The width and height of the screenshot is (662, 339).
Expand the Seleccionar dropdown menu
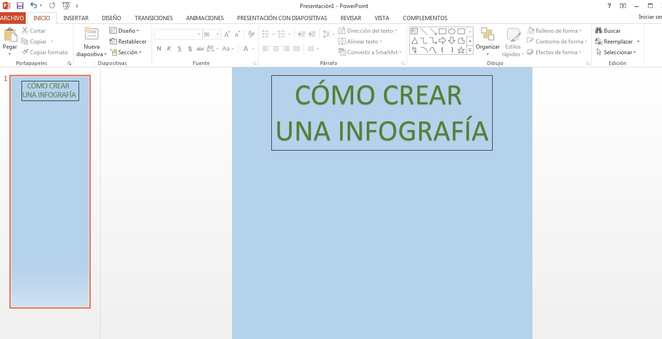click(x=617, y=52)
